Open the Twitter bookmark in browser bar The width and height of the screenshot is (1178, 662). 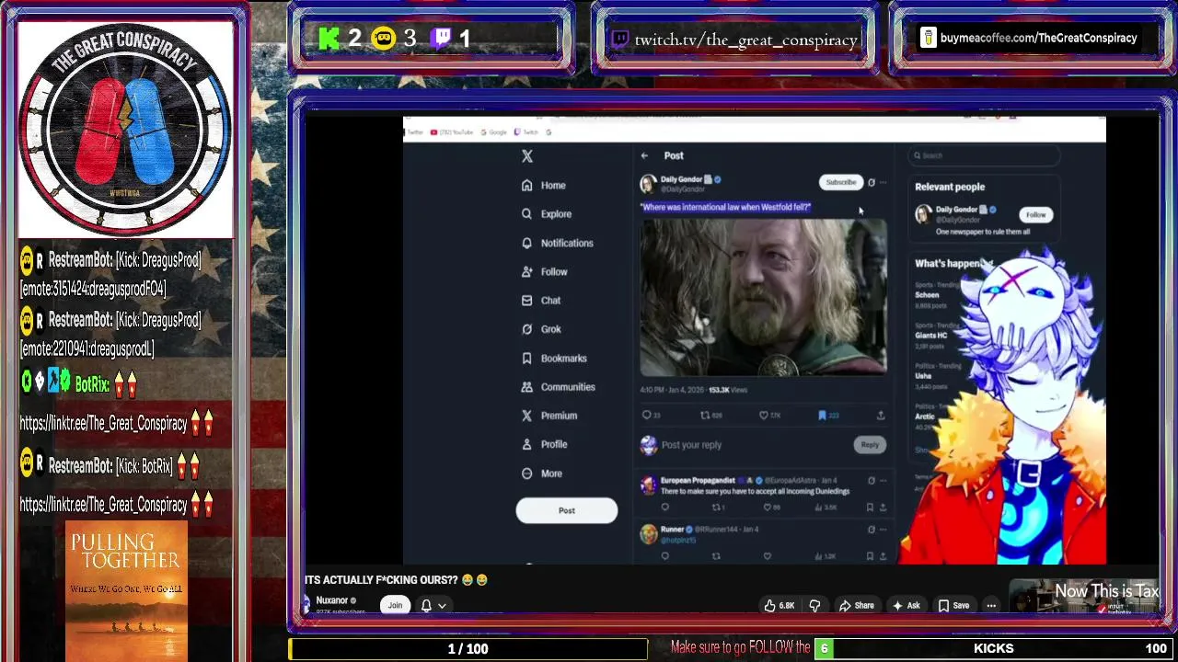(x=415, y=132)
